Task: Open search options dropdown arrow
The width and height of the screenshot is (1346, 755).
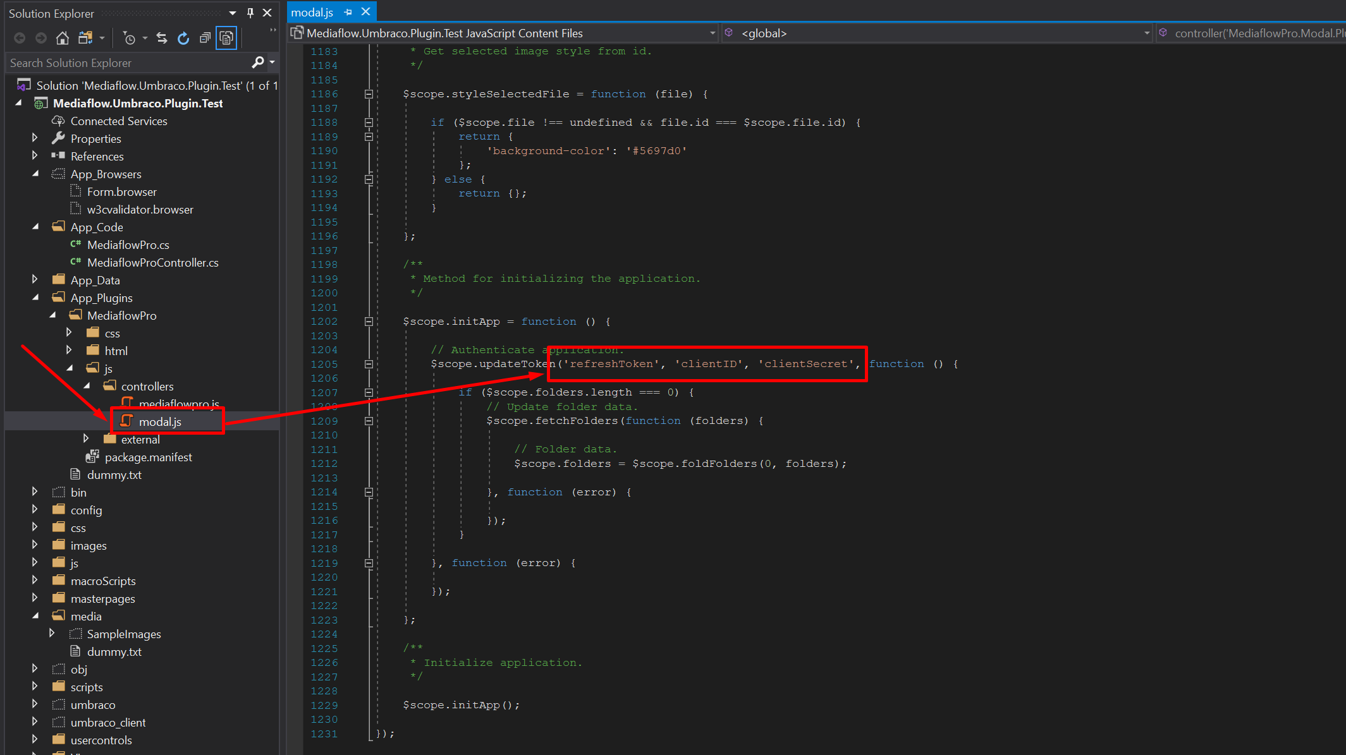Action: coord(272,62)
